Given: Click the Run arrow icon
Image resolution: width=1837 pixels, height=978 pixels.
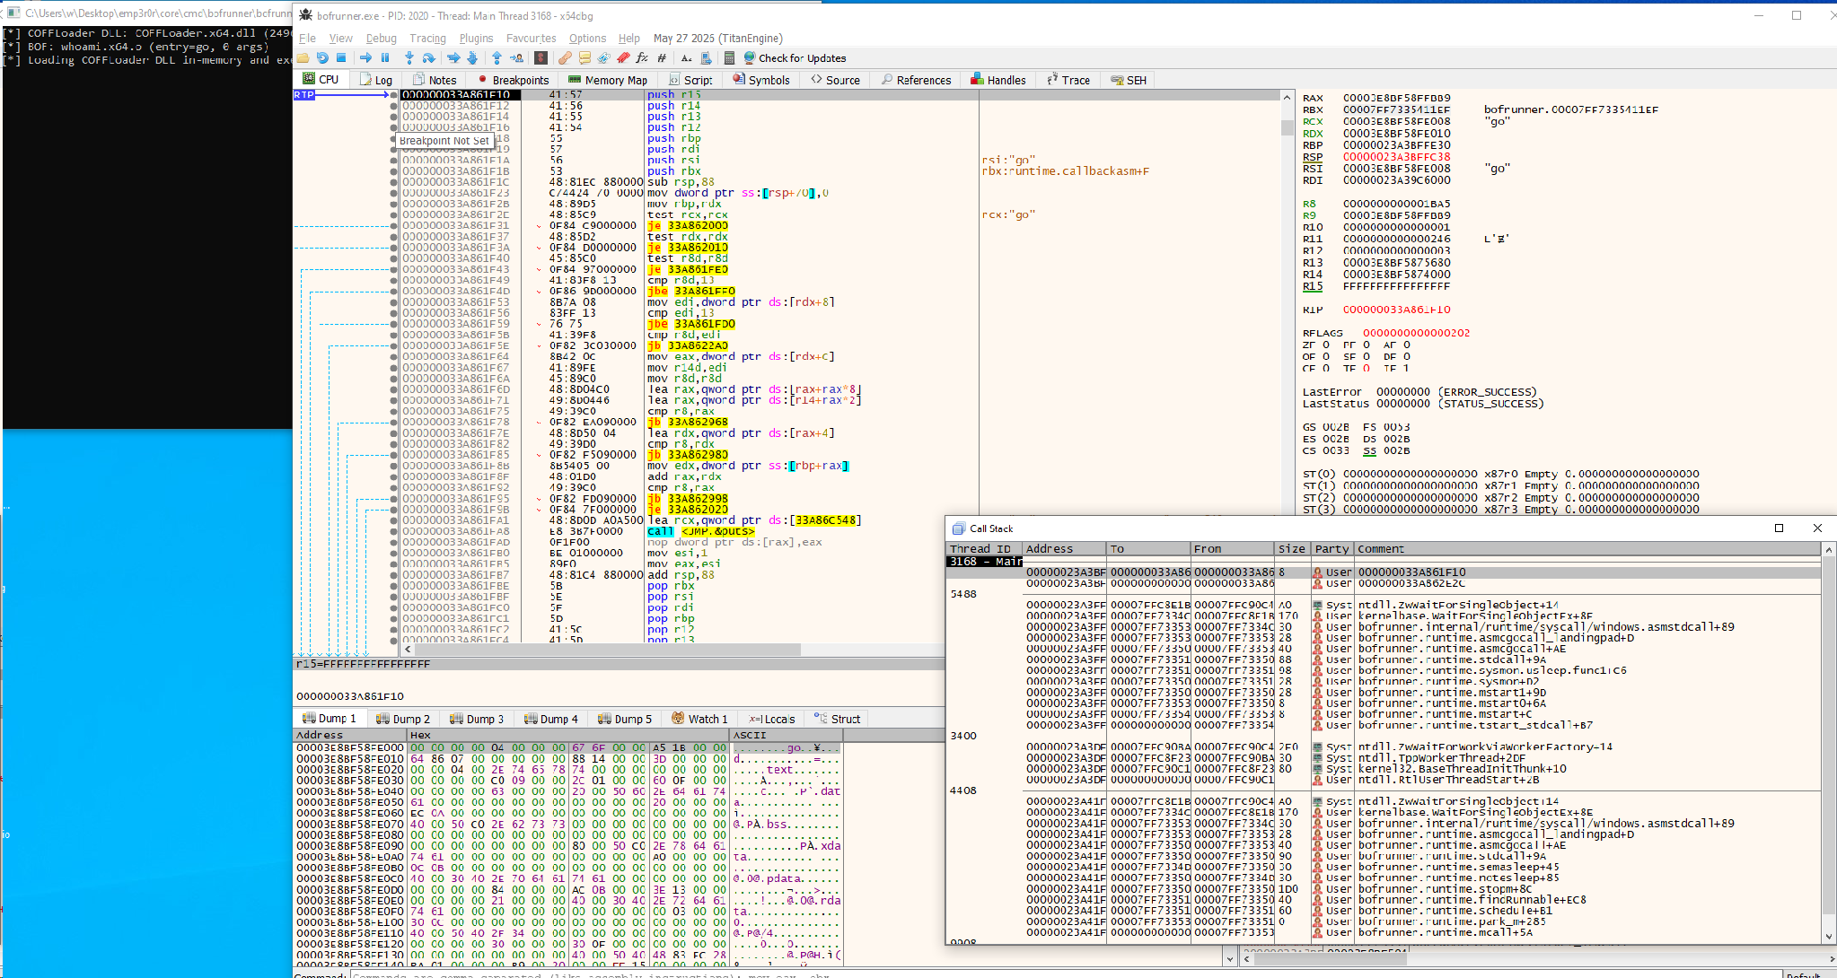Looking at the screenshot, I should tap(365, 57).
